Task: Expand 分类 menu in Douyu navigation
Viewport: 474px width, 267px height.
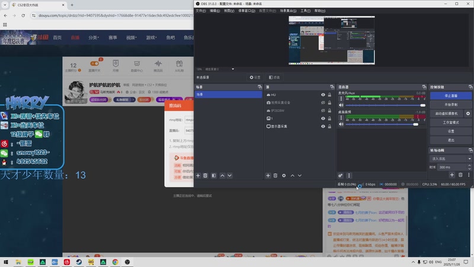Action: [94, 37]
